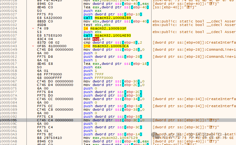The height and width of the screenshot is (145, 236).
Task: Click the address ending 0005043
Action: pyautogui.click(x=8, y=46)
